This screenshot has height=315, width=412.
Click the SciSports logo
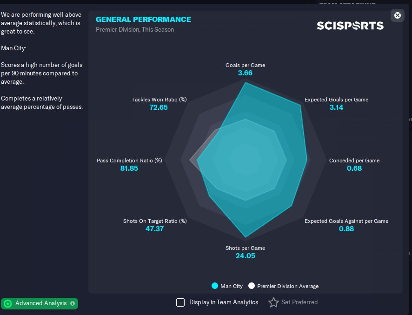(x=350, y=25)
